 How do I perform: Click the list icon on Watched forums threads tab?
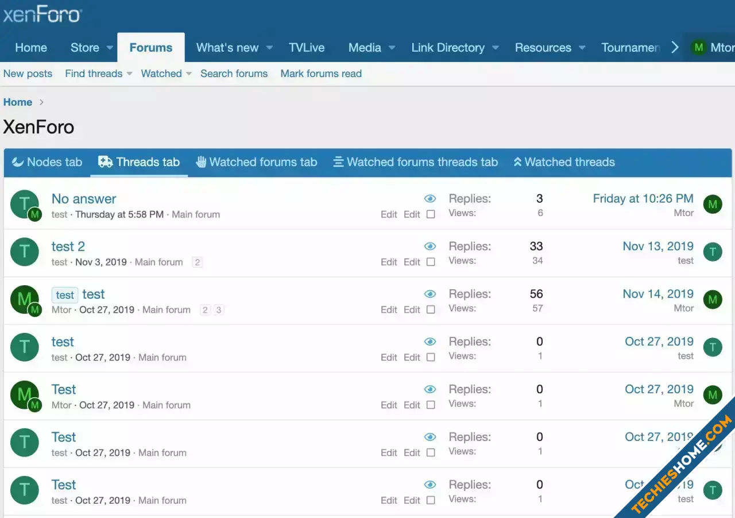click(339, 162)
